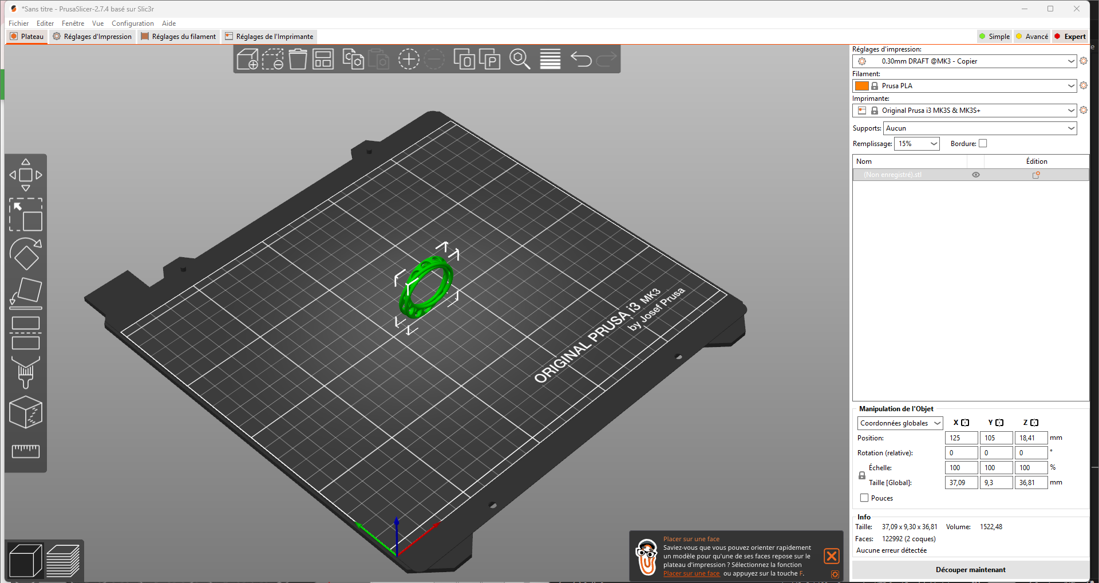Click the edit icon for the stl object
1099x583 pixels.
[1036, 175]
